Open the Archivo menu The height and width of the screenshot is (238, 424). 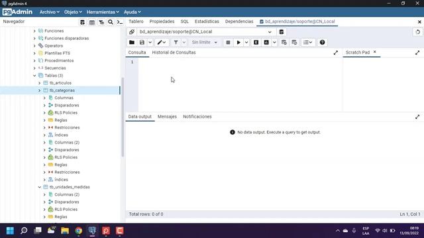pos(50,12)
